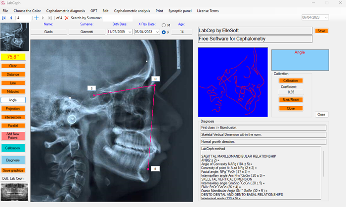Open Cephalometric diagnosis menu
Image resolution: width=346 pixels, height=207 pixels.
[66, 11]
